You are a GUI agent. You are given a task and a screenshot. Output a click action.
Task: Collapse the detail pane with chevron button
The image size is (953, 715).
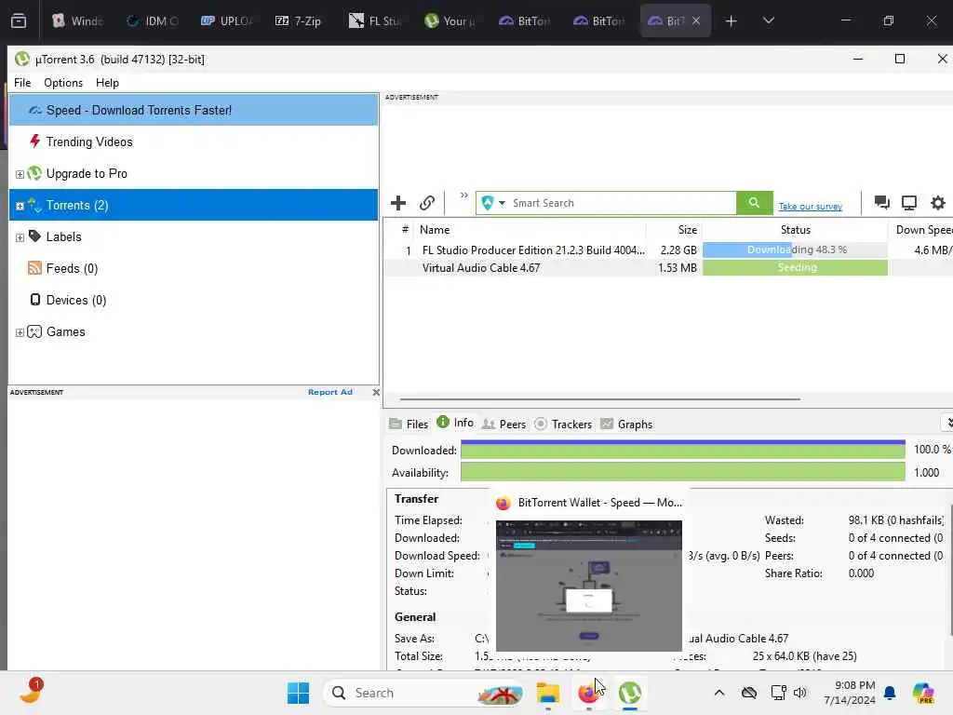coord(947,423)
